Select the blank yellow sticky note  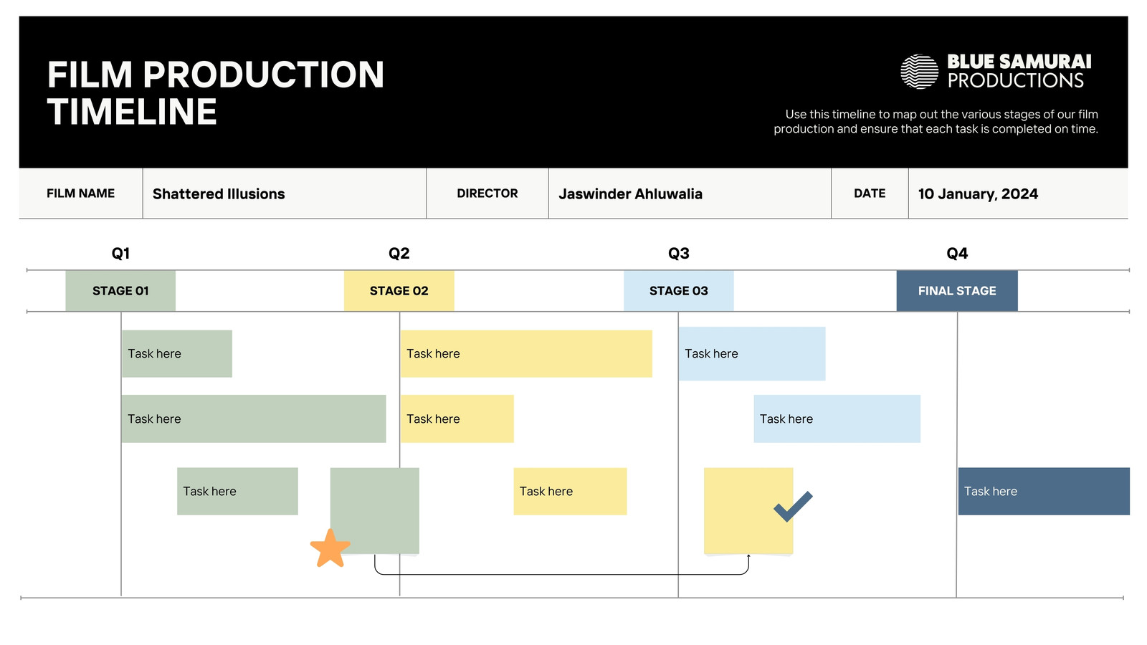click(748, 511)
